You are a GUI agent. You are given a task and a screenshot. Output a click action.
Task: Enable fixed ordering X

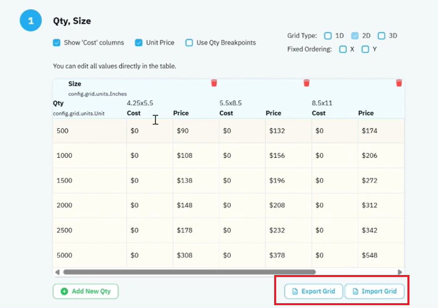click(343, 50)
